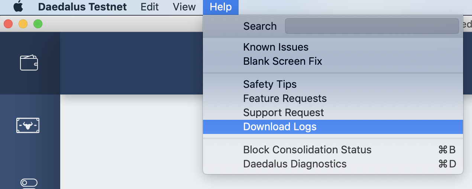
Task: Select the Feature Requests menu item
Action: point(285,99)
